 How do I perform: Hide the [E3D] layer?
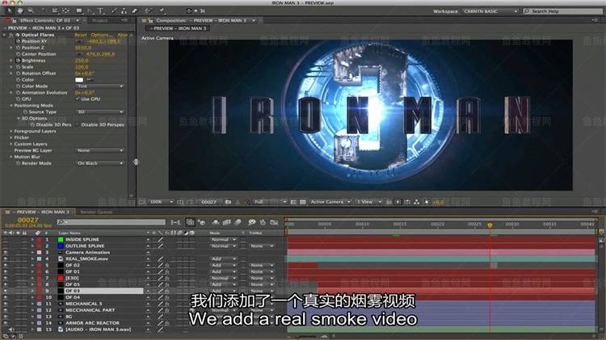6,278
